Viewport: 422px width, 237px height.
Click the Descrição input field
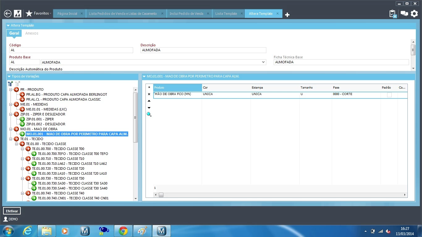coord(203,50)
